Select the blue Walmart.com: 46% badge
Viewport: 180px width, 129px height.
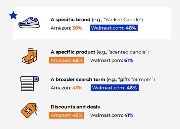[x=115, y=88]
